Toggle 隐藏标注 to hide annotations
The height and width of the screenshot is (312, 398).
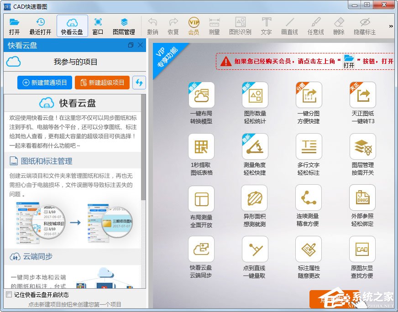pos(365,26)
